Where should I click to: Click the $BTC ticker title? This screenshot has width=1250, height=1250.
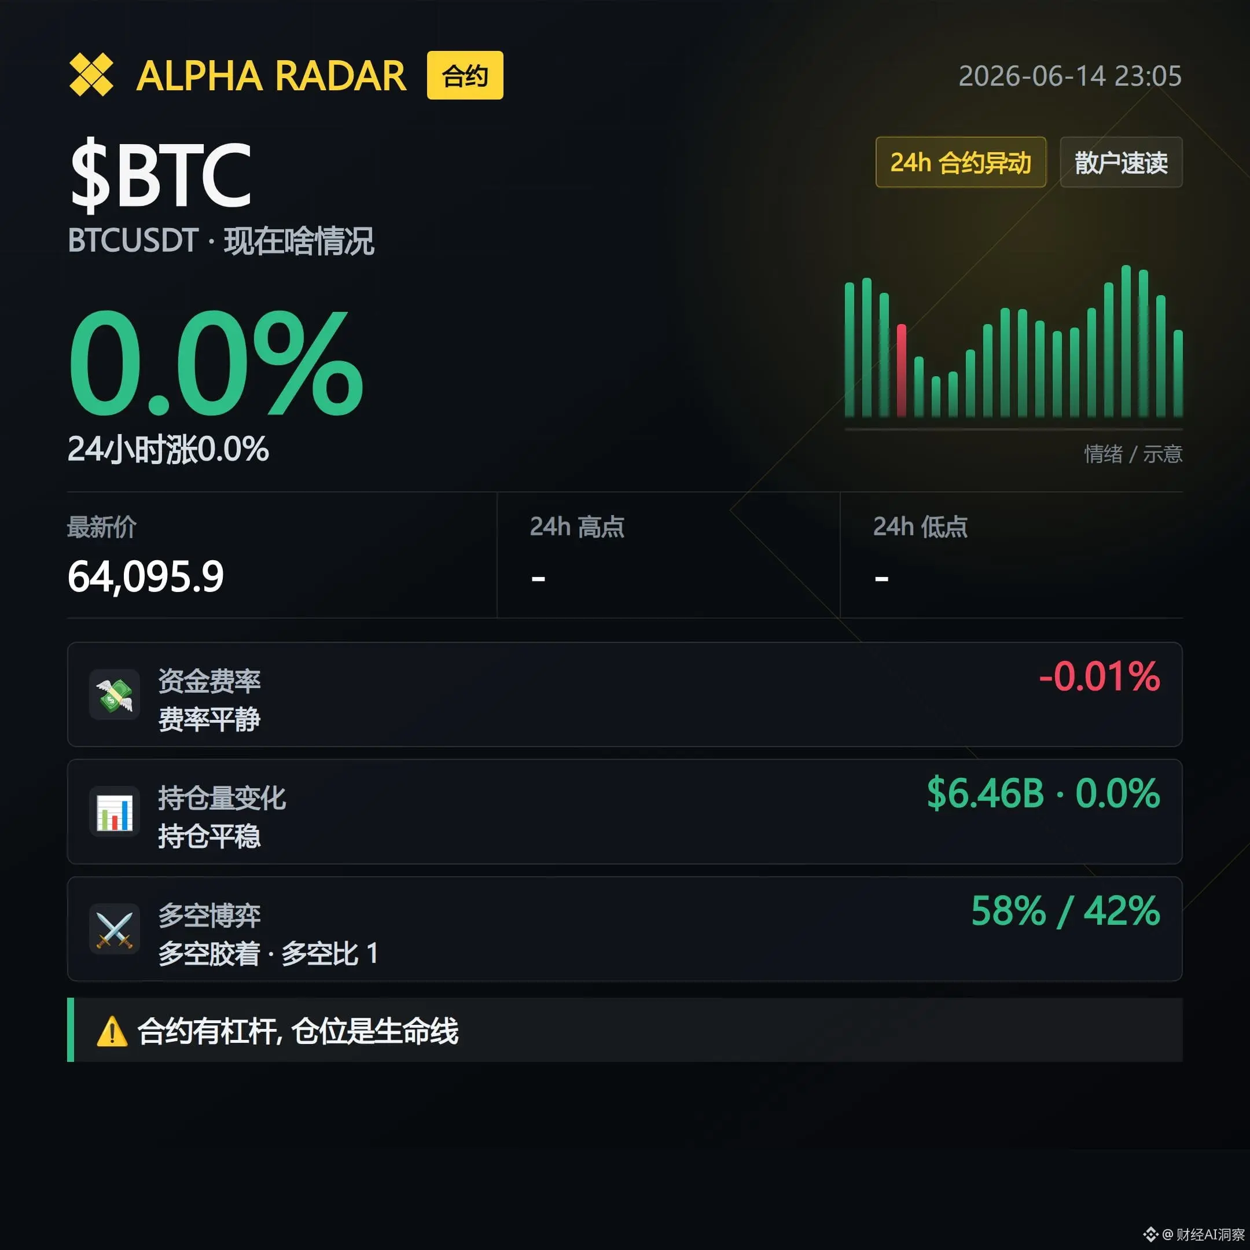(160, 175)
